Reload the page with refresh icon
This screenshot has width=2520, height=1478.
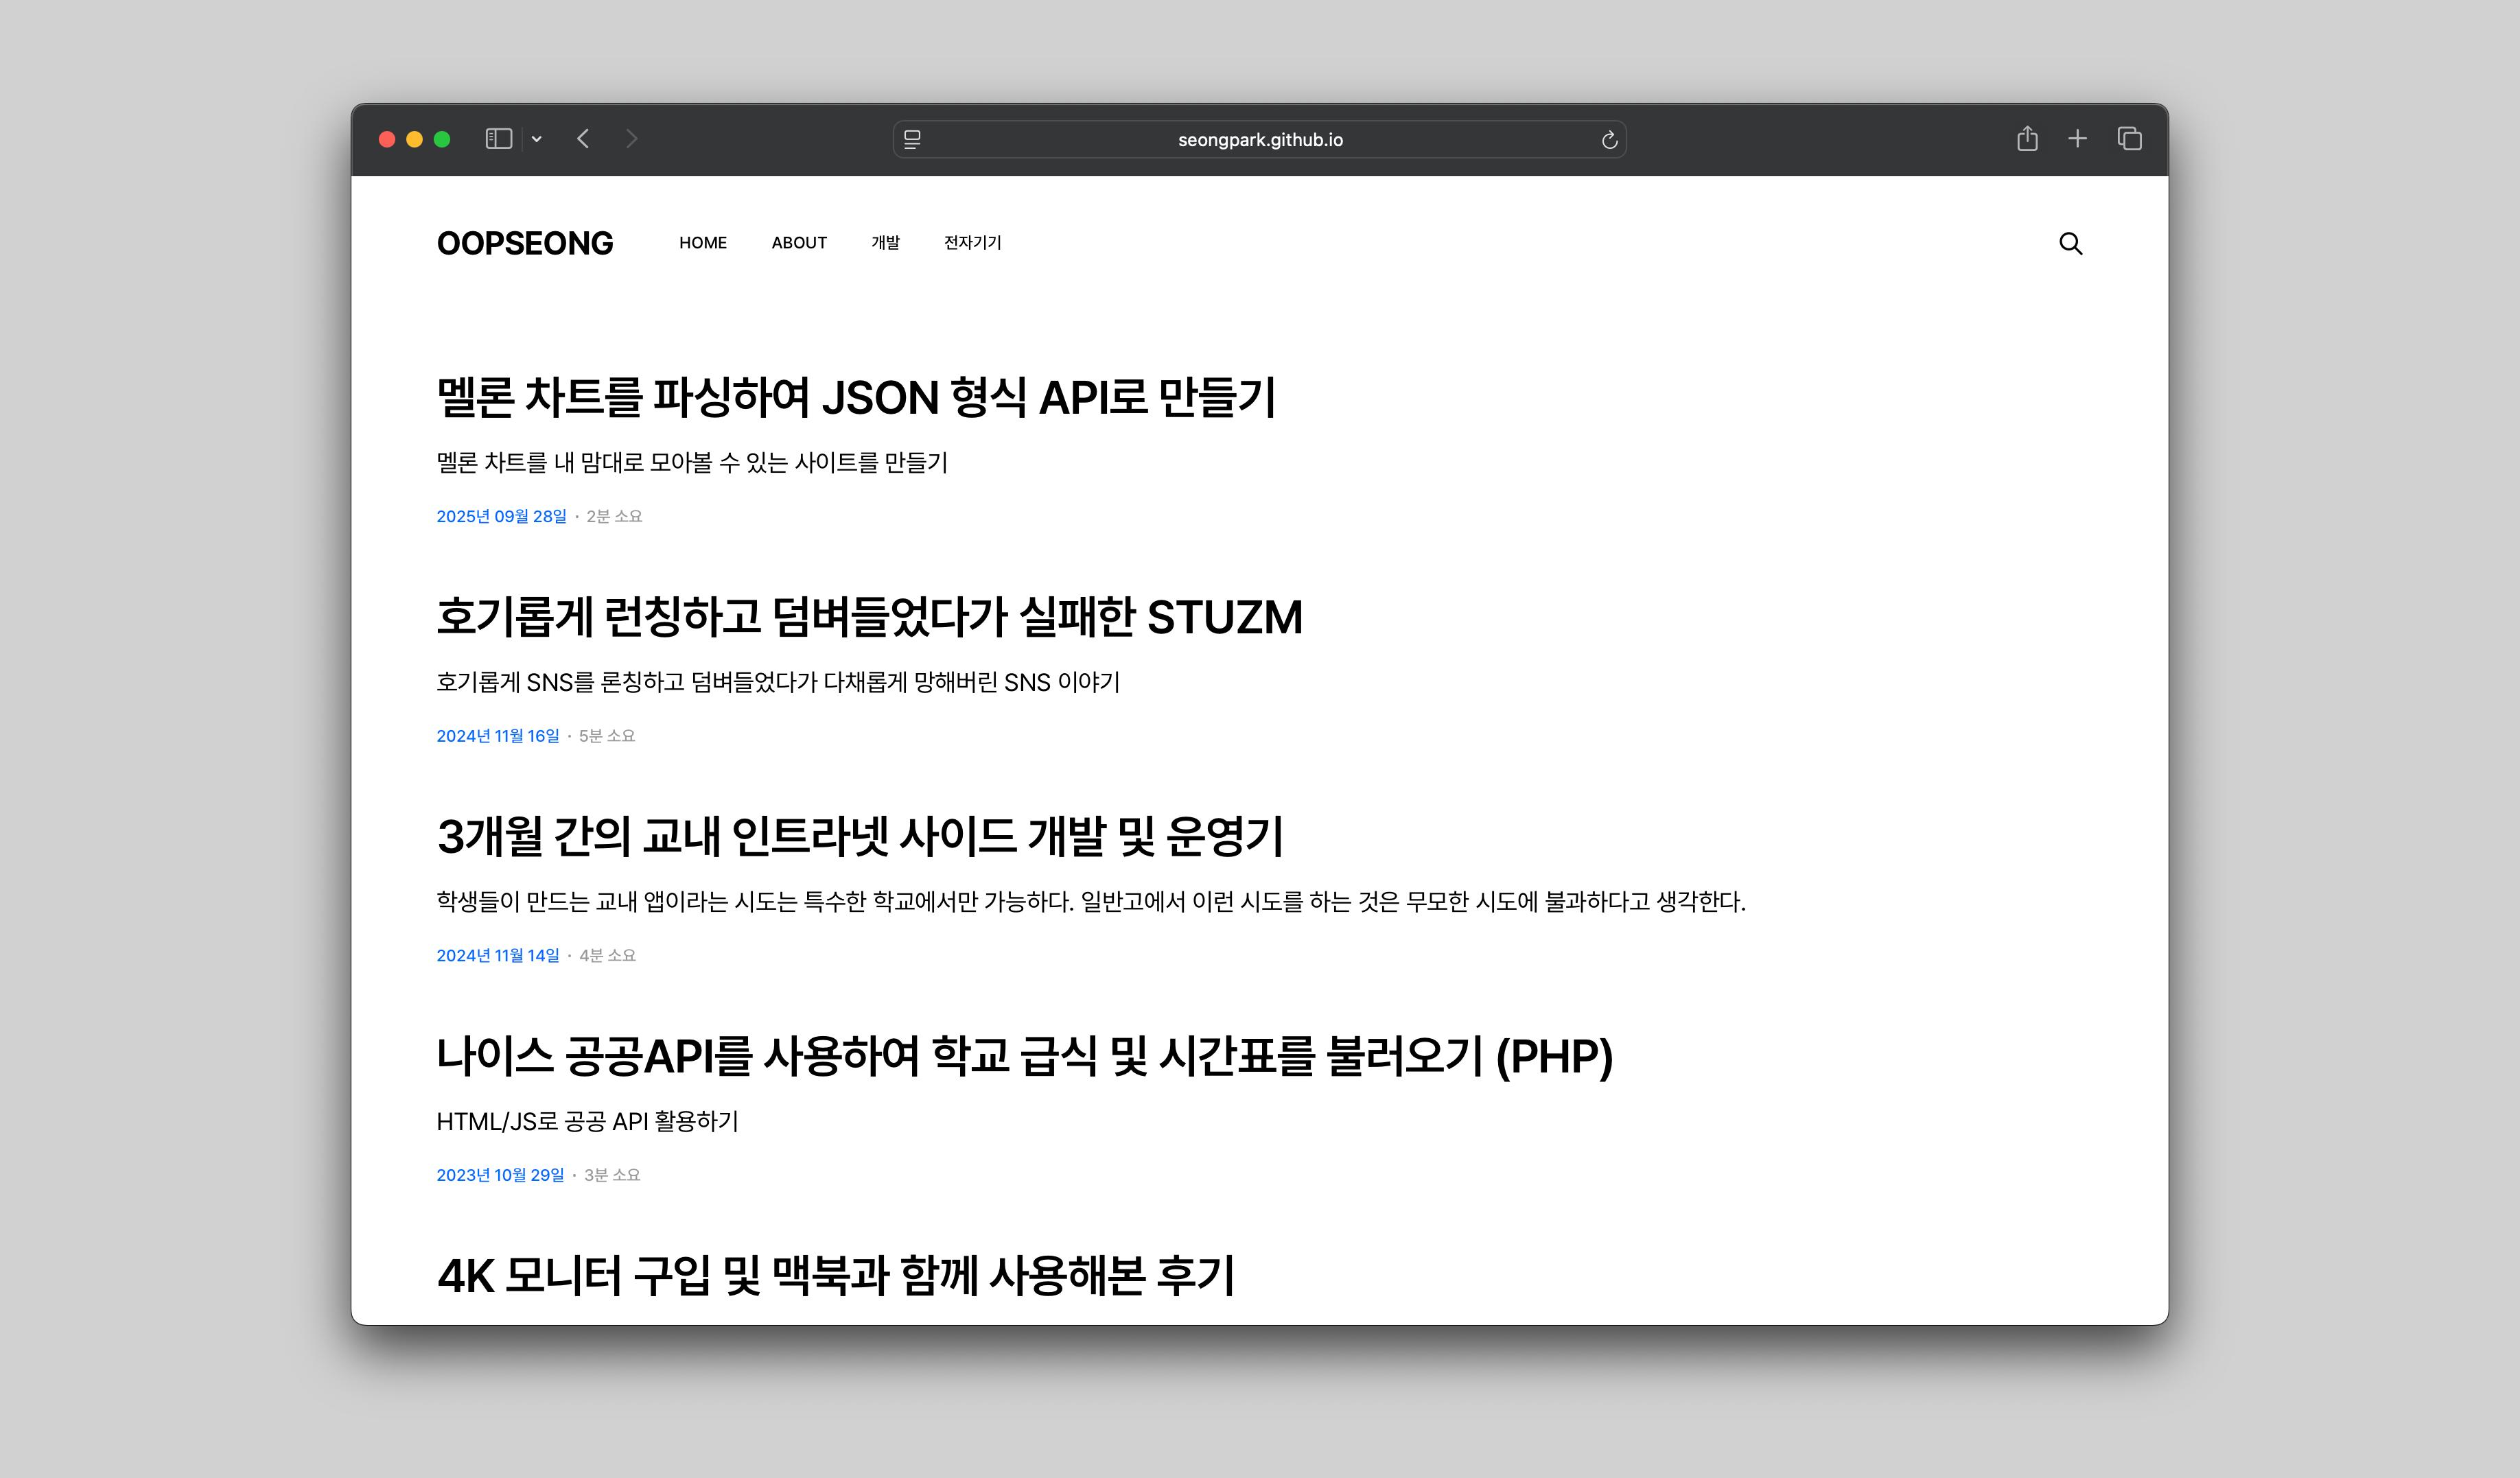pos(1609,140)
